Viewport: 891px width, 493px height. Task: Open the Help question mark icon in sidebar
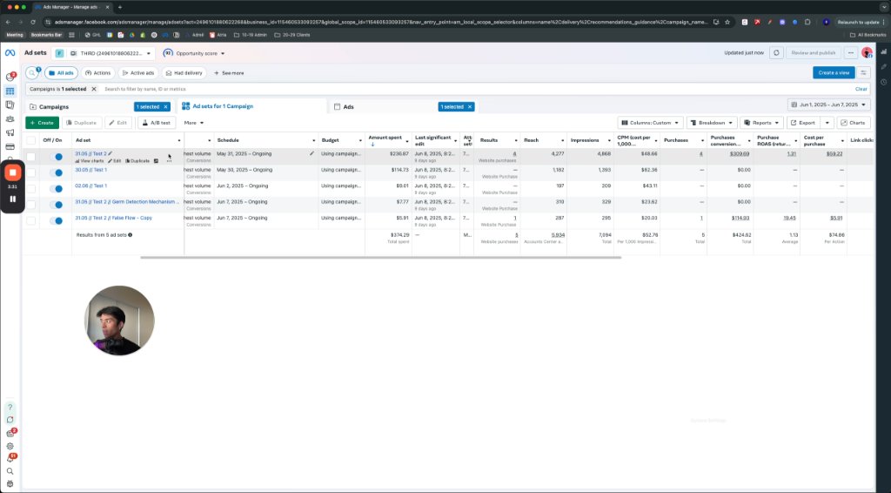[10, 407]
